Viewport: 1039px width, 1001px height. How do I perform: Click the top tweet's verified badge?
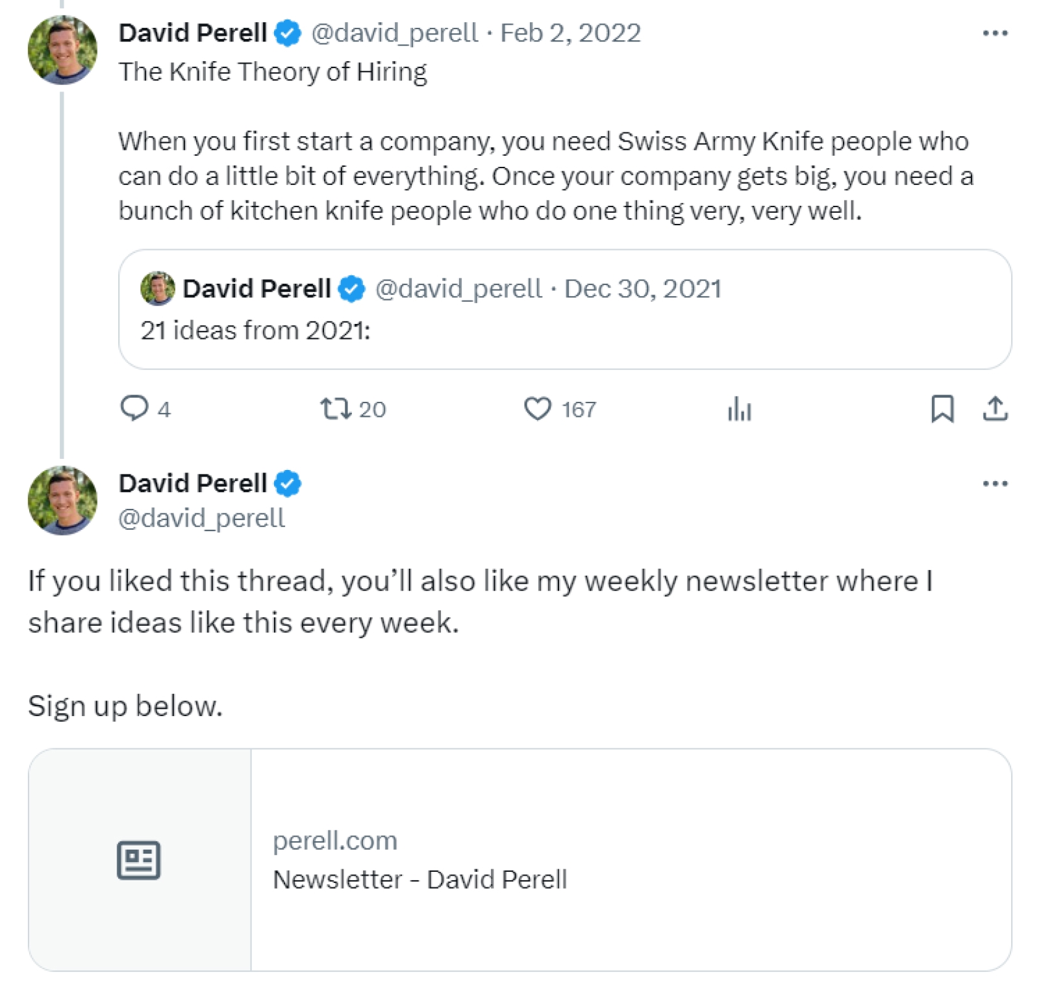pyautogui.click(x=287, y=33)
